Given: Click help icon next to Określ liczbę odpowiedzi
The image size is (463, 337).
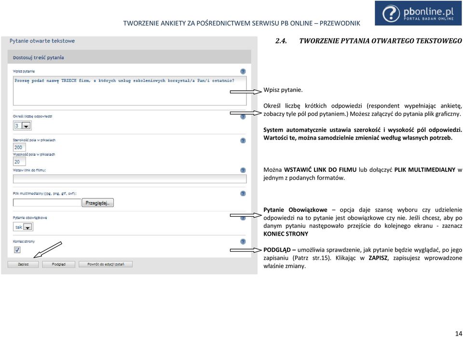Looking at the screenshot, I should (243, 116).
